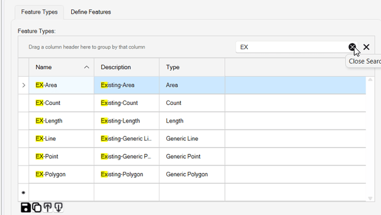Screen dimensions: 381x215
Task: Click the Count type cell of EX-Count
Action: (192, 103)
